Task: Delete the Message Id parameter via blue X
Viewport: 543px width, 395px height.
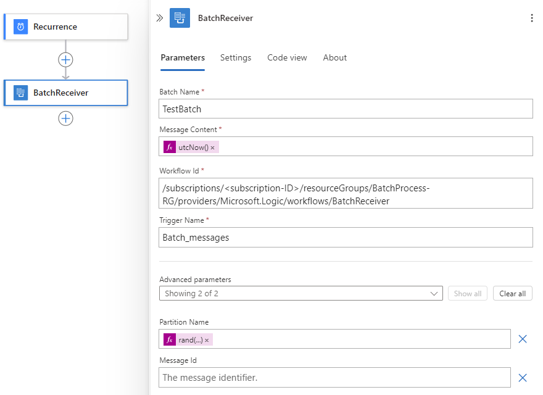Action: click(x=522, y=377)
